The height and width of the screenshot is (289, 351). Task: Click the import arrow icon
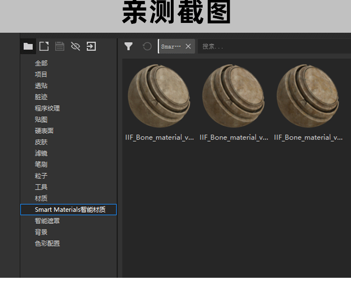click(91, 46)
